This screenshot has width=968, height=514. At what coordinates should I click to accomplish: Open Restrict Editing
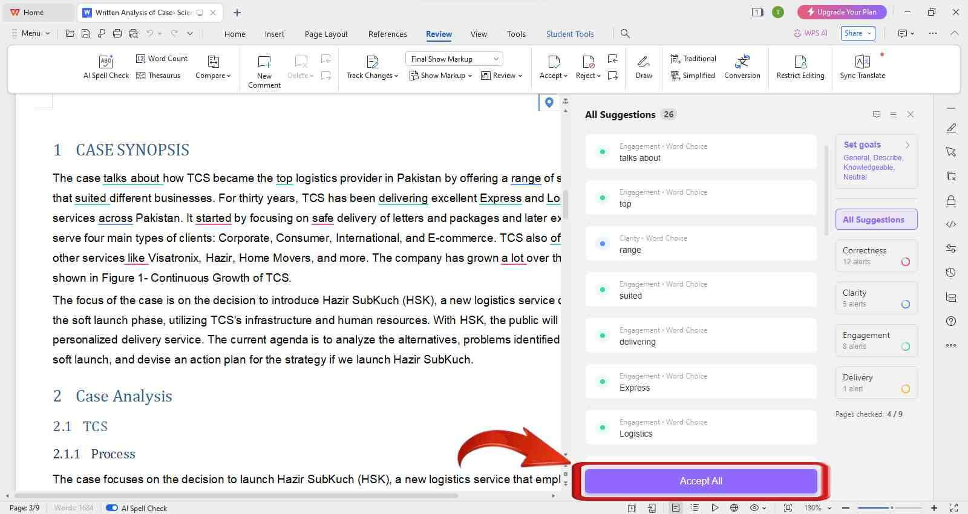tap(800, 67)
